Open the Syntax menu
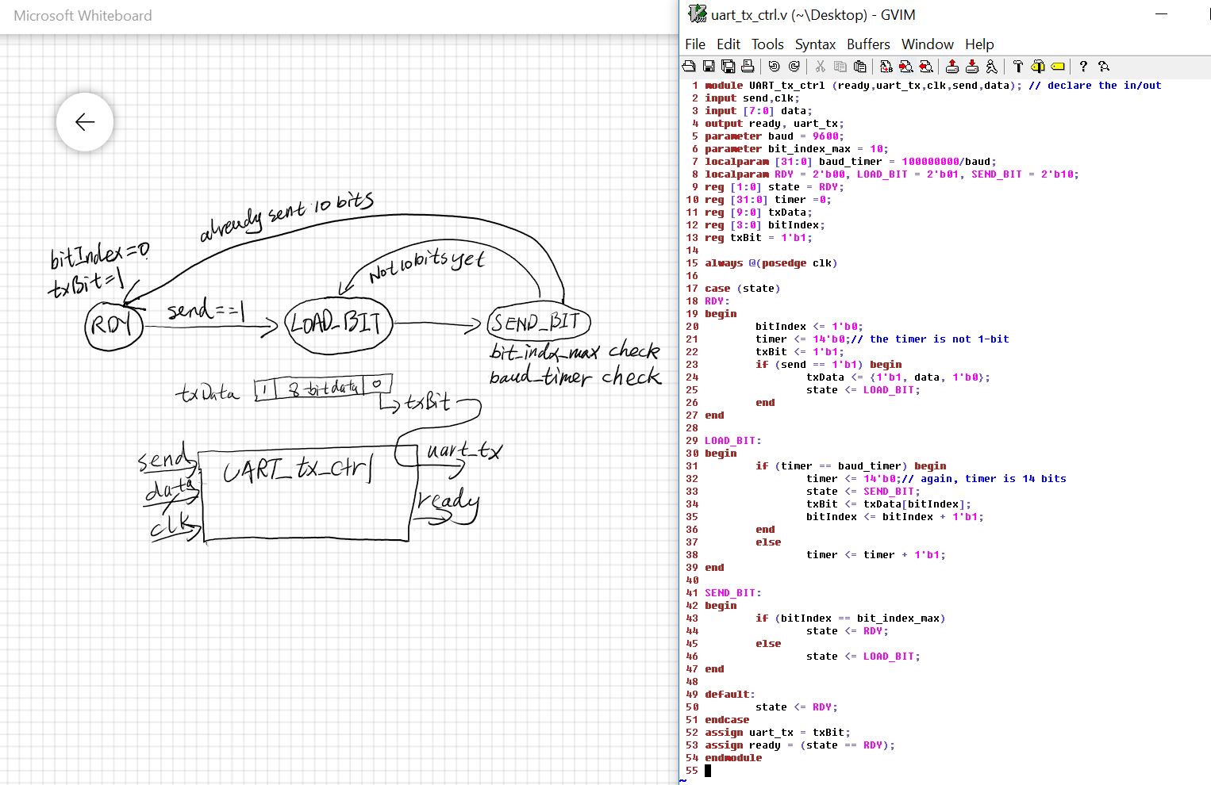The height and width of the screenshot is (785, 1211). point(815,44)
